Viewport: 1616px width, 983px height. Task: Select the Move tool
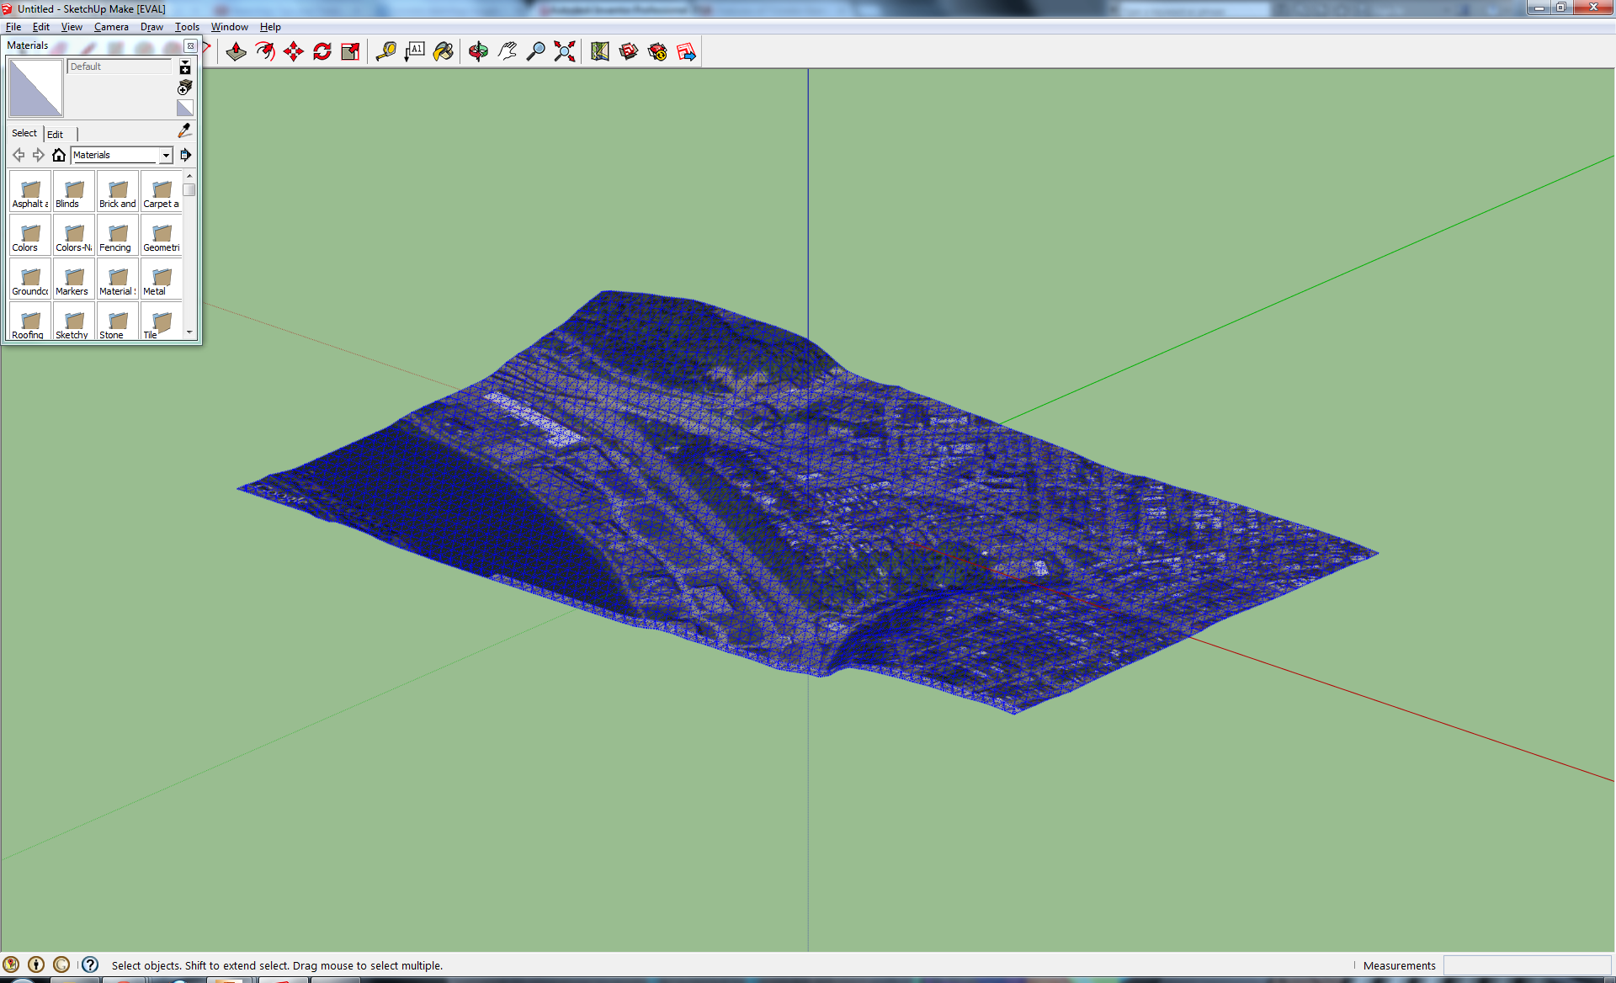294,52
